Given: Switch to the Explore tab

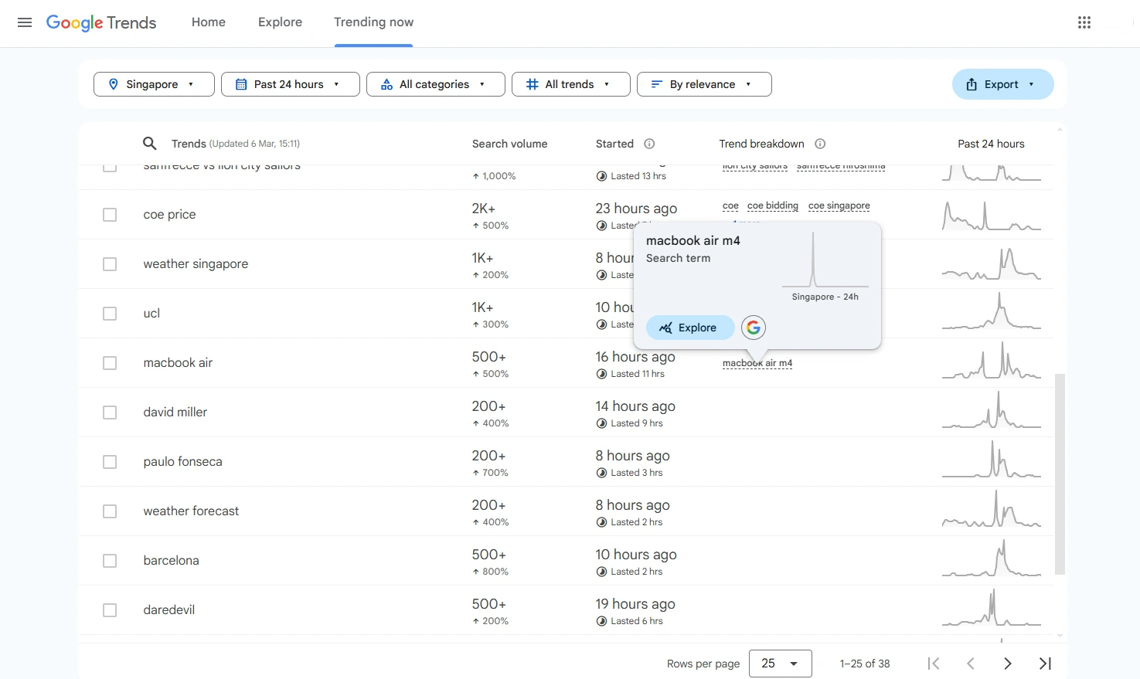Looking at the screenshot, I should point(280,22).
